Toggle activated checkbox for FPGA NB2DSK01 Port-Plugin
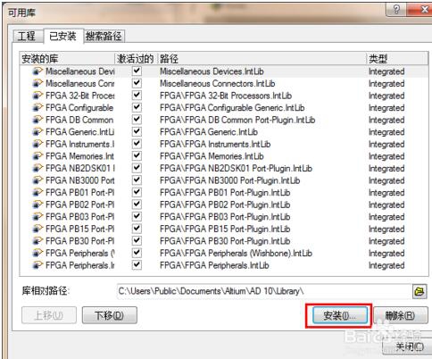This screenshot has width=432, height=359. tap(137, 168)
